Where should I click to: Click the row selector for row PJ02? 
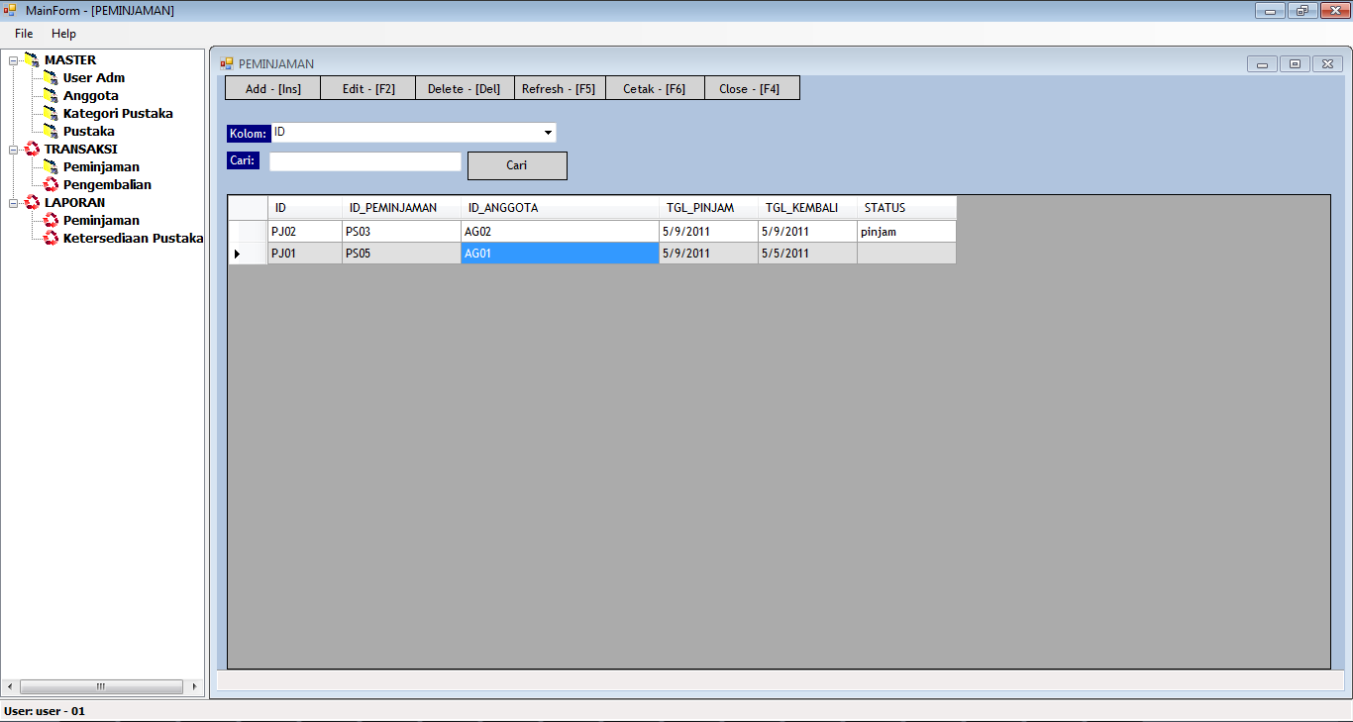pos(248,232)
